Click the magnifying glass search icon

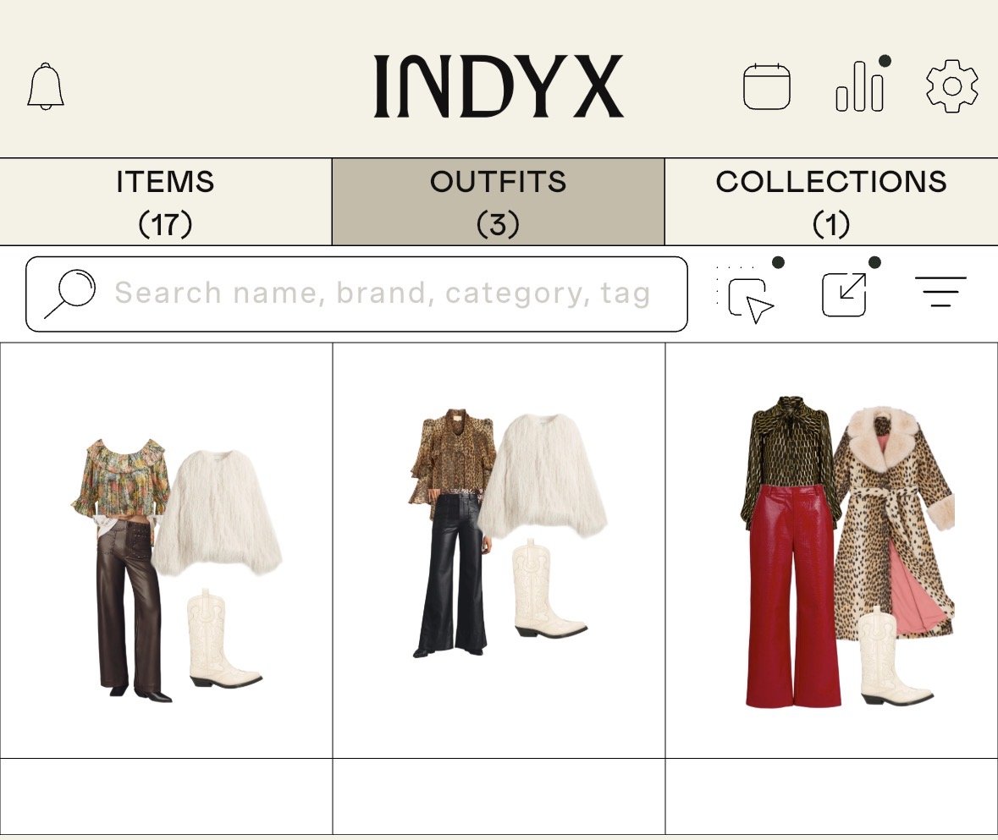[70, 294]
